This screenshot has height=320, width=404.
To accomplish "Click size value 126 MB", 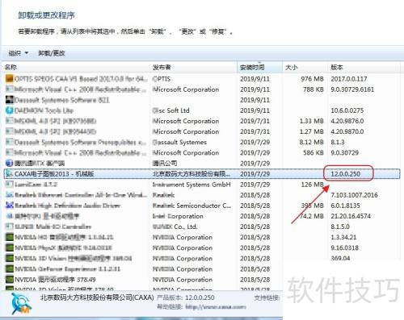I will (x=313, y=185).
